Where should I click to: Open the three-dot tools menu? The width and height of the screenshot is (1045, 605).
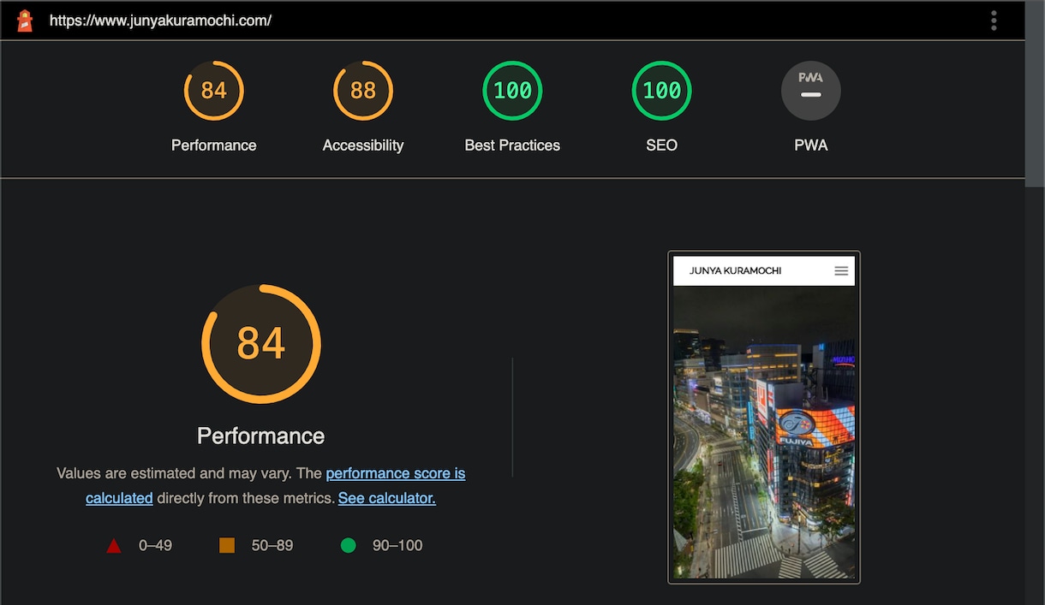[x=994, y=21]
